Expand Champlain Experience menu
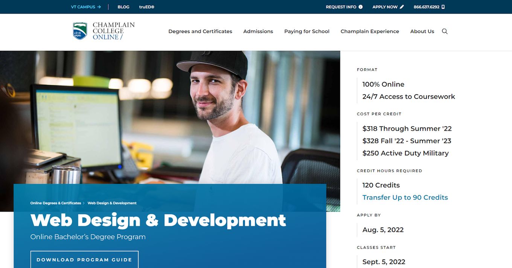 point(370,31)
